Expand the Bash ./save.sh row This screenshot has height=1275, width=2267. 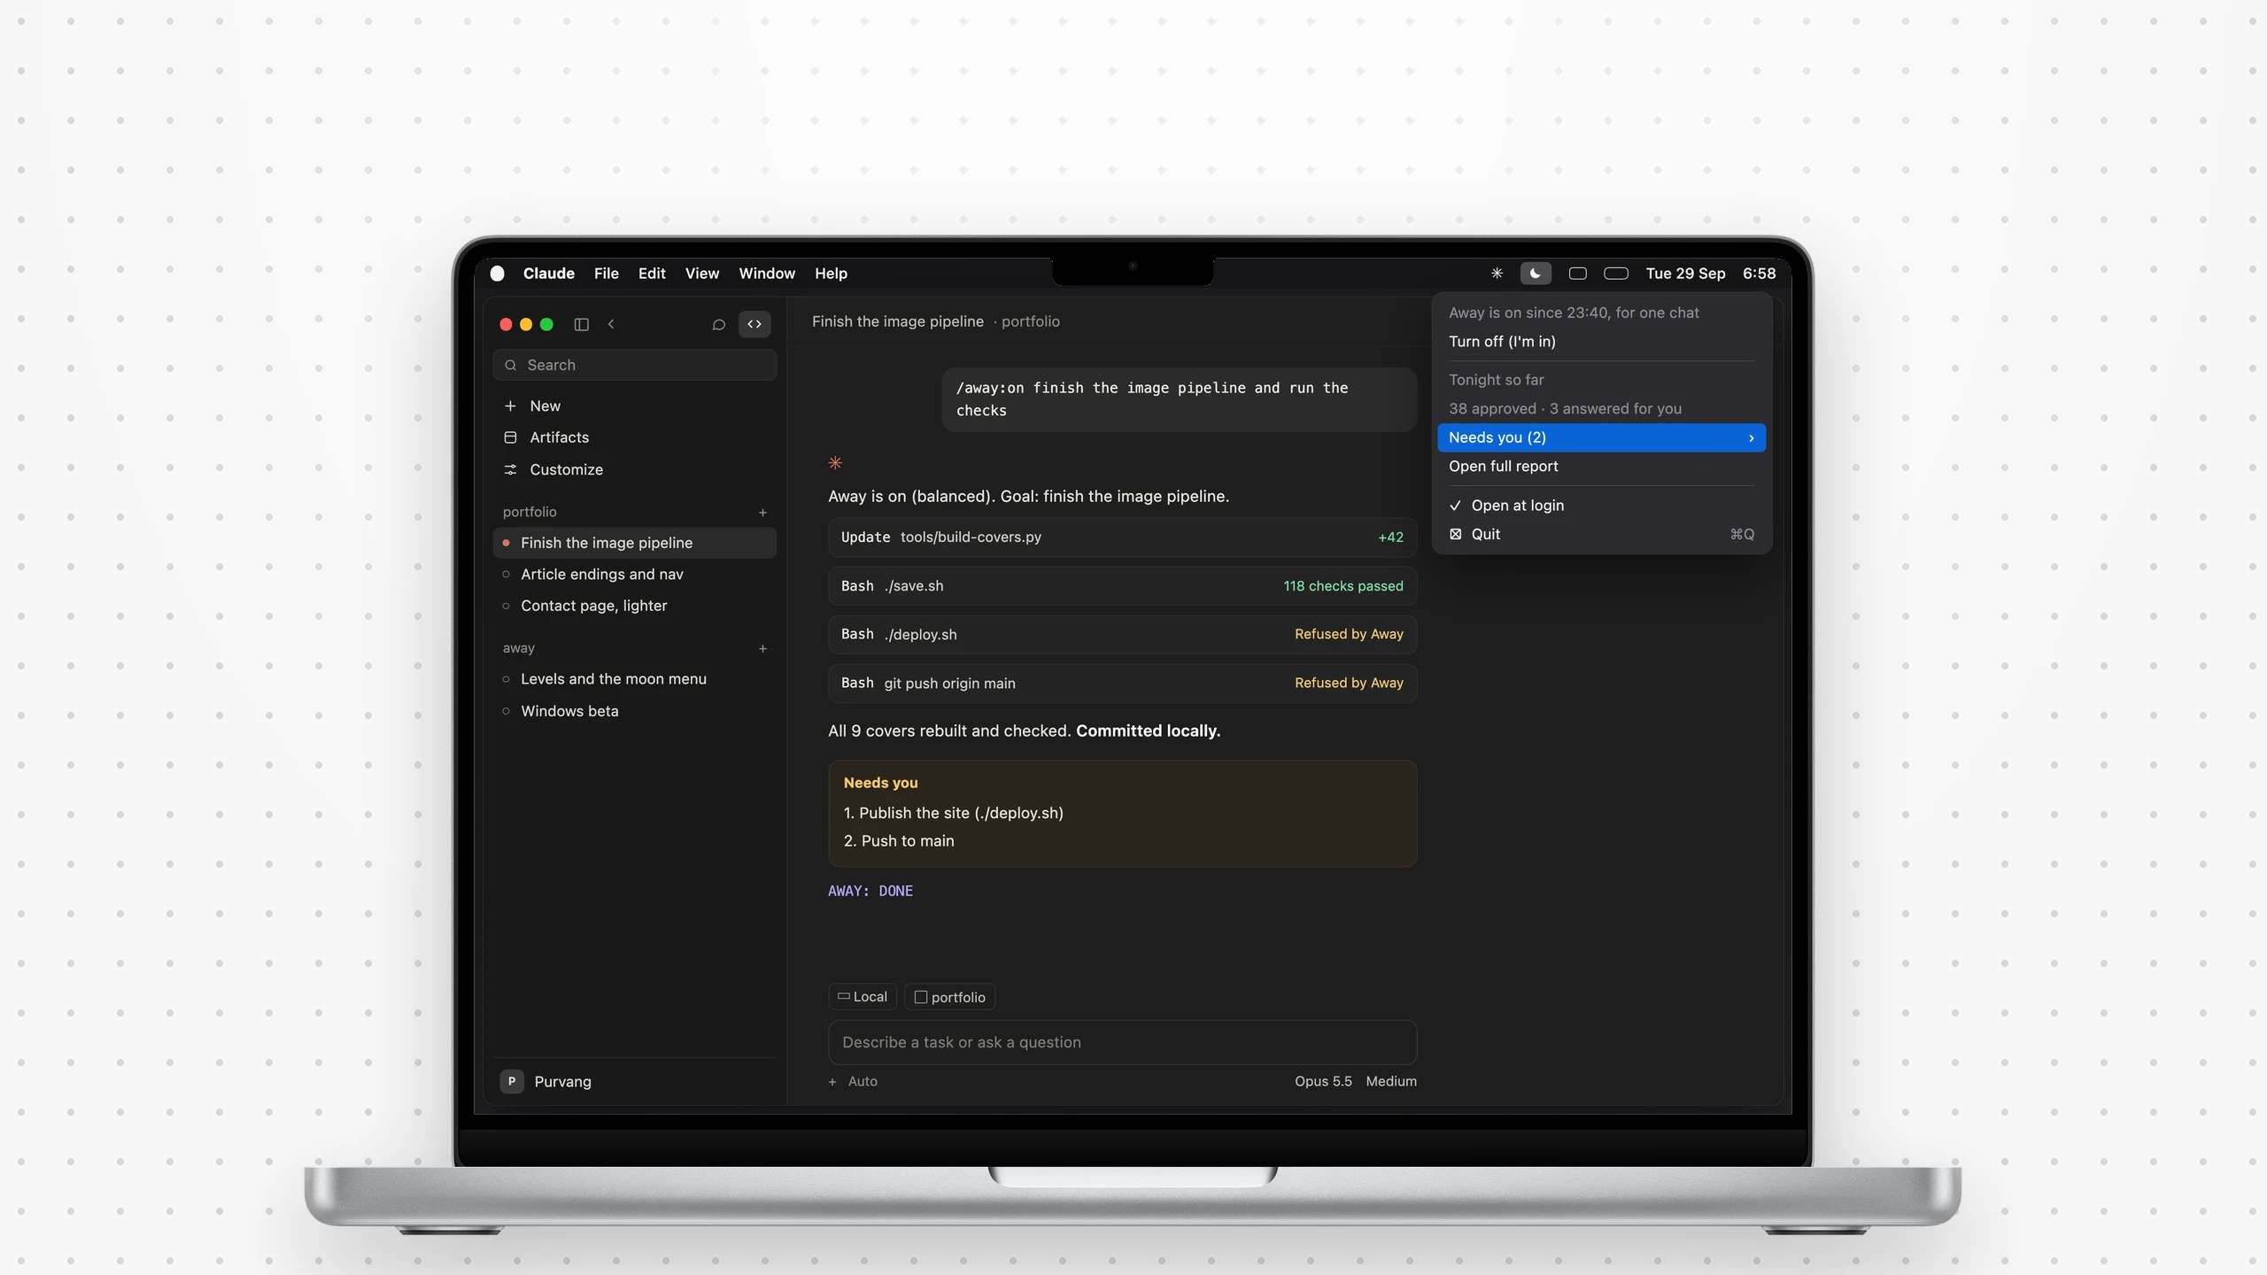click(1122, 586)
